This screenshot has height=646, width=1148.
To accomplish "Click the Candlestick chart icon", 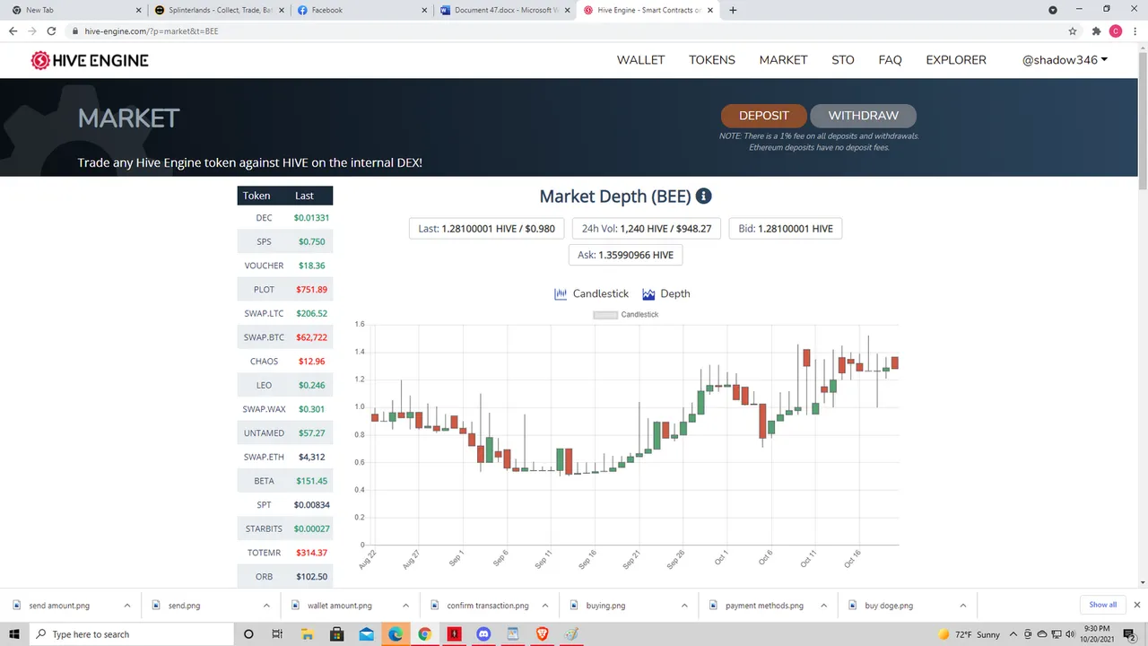I will (x=561, y=293).
